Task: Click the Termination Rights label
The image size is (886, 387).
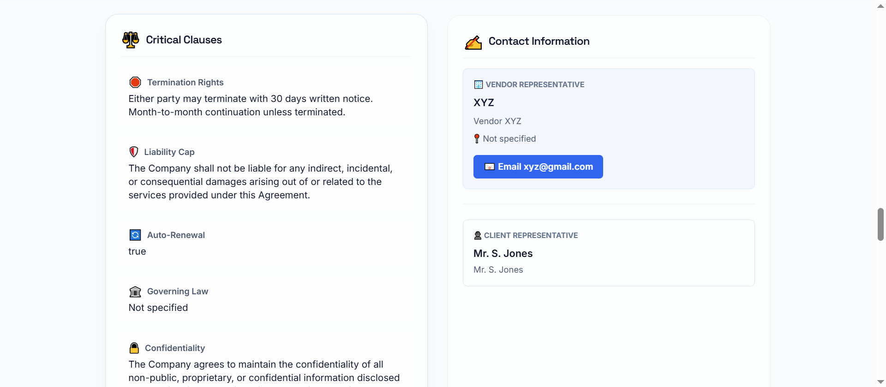Action: pos(185,82)
